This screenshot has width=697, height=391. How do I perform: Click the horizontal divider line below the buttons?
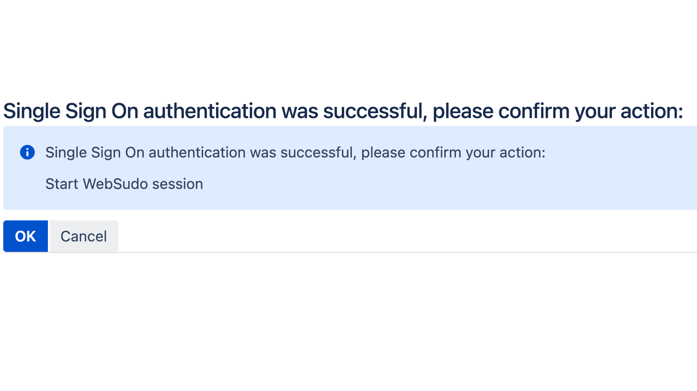click(x=350, y=253)
